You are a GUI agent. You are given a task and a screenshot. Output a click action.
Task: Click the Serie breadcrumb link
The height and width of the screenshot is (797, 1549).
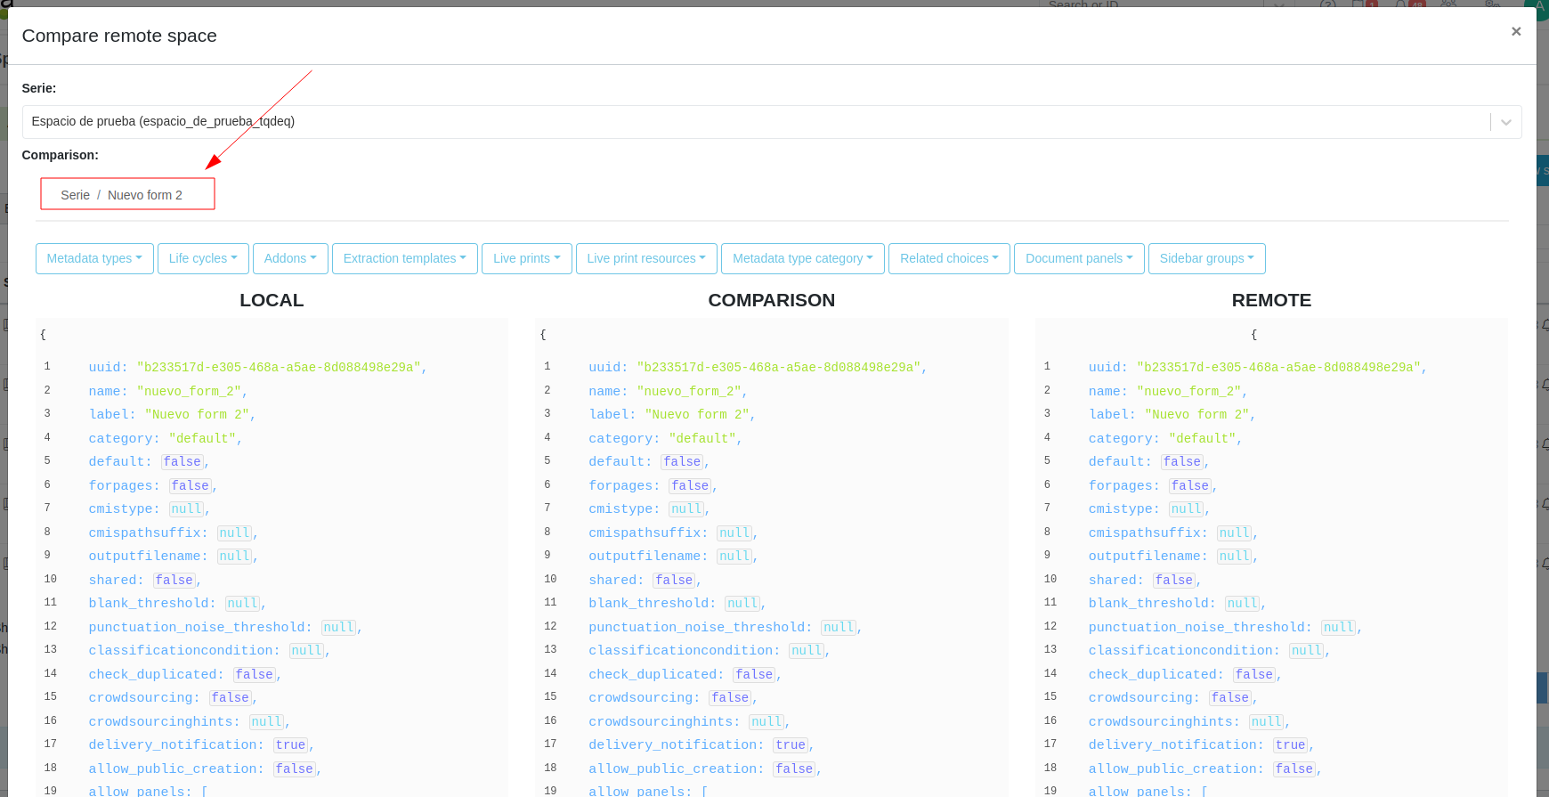point(75,195)
